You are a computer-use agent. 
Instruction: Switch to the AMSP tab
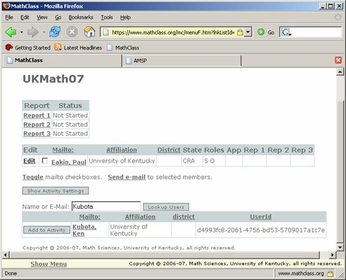point(181,60)
